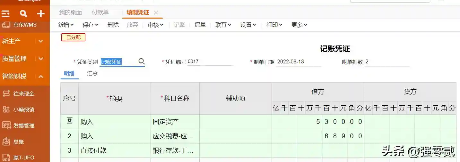This screenshot has height=162, width=460.
Task: Expand the 新生产 sidebar section
Action: 41,41
